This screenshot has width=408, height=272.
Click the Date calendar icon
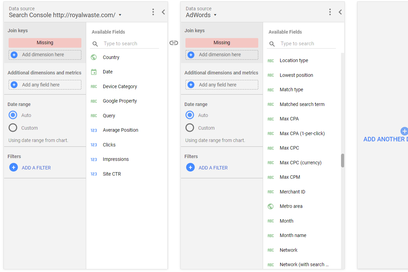[x=94, y=72]
